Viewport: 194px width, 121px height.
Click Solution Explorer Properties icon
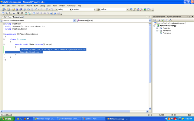tap(155, 20)
